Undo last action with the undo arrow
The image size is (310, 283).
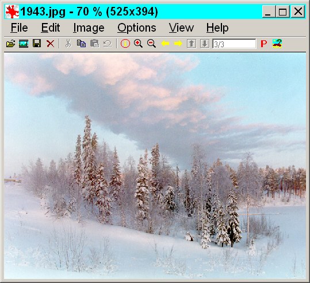[x=108, y=44]
